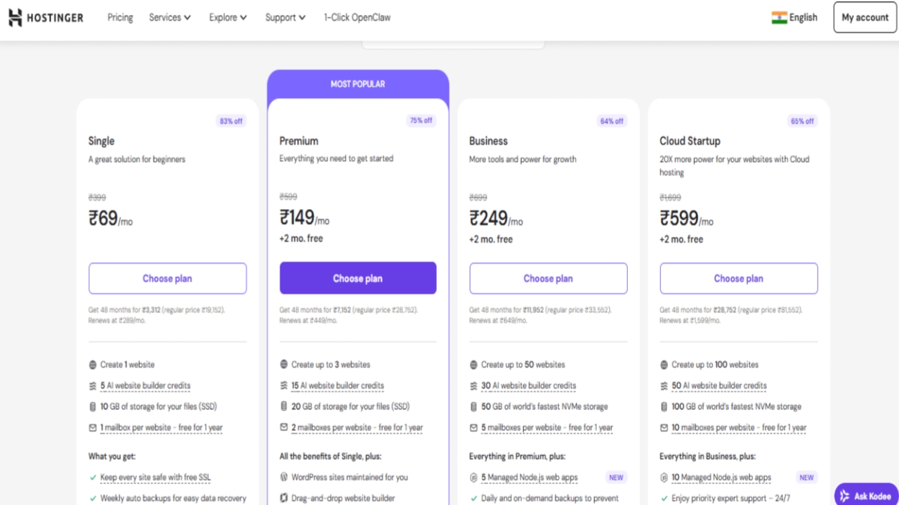Choose the Single plan
The height and width of the screenshot is (505, 899).
(167, 278)
